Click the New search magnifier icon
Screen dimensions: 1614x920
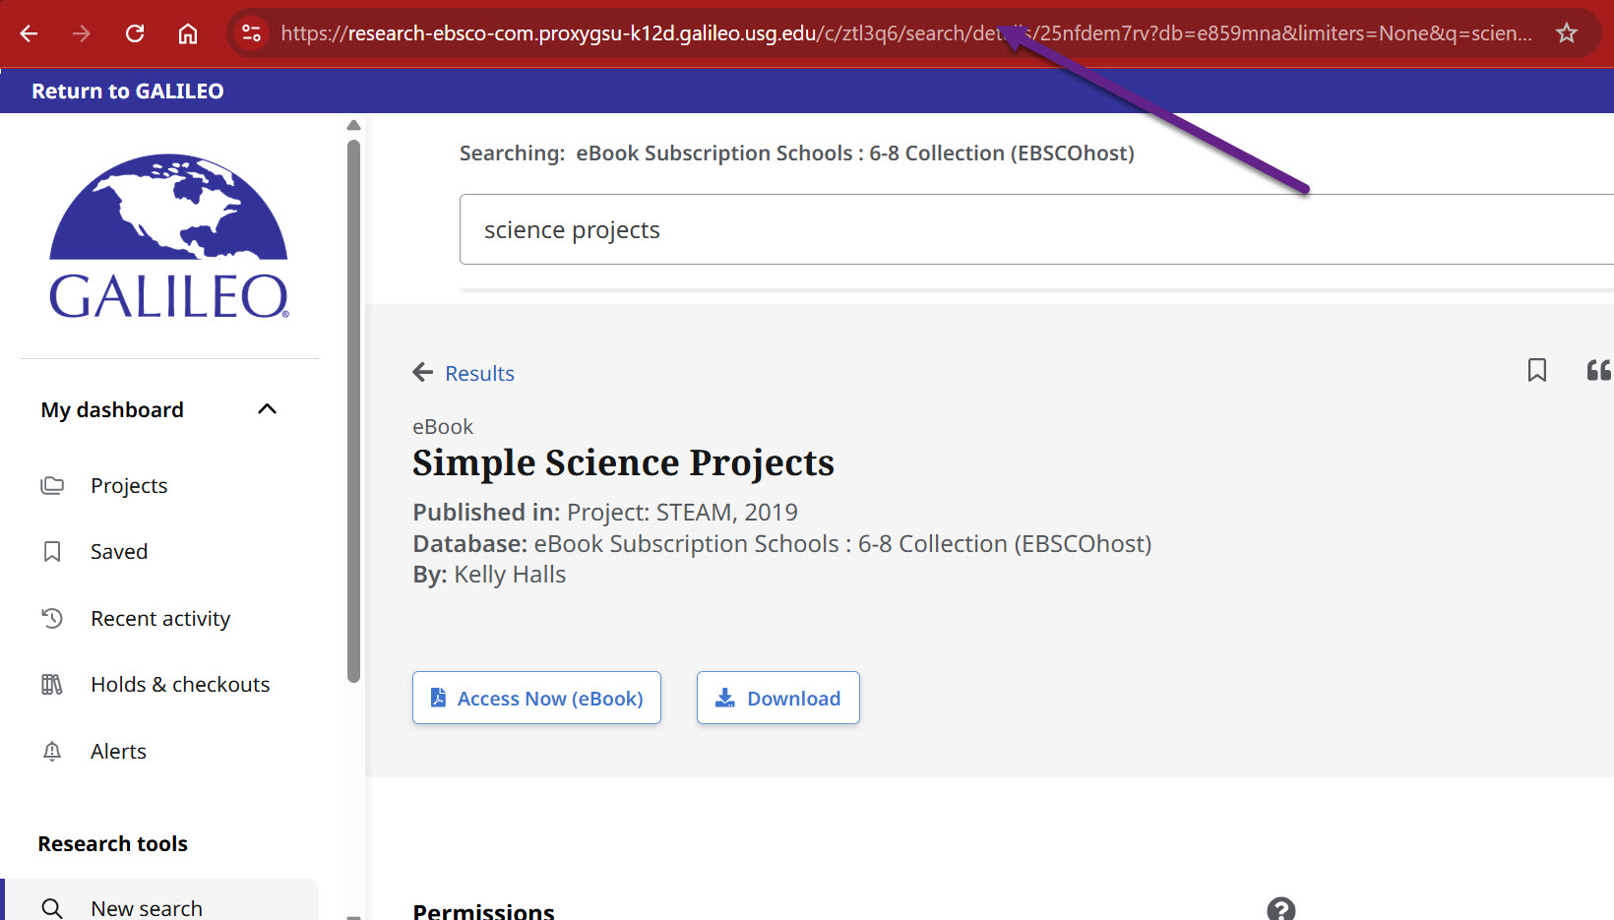(x=52, y=908)
